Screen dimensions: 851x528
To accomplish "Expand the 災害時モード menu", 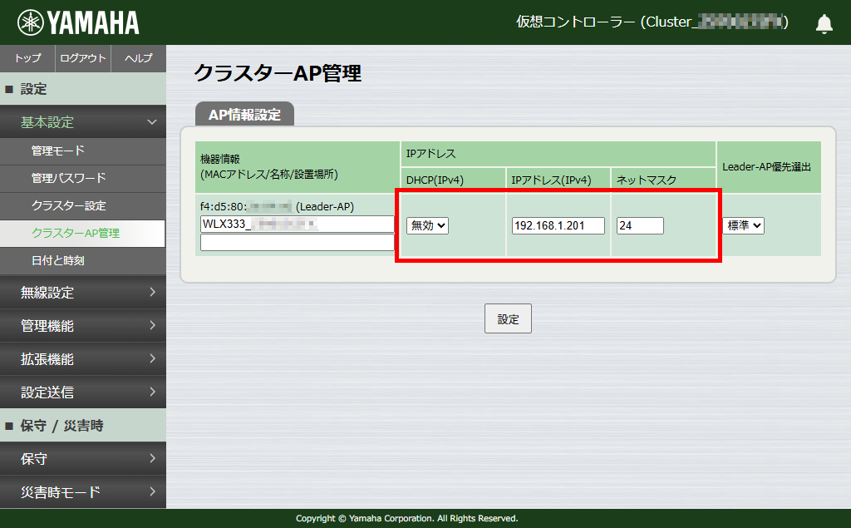I will 83,492.
